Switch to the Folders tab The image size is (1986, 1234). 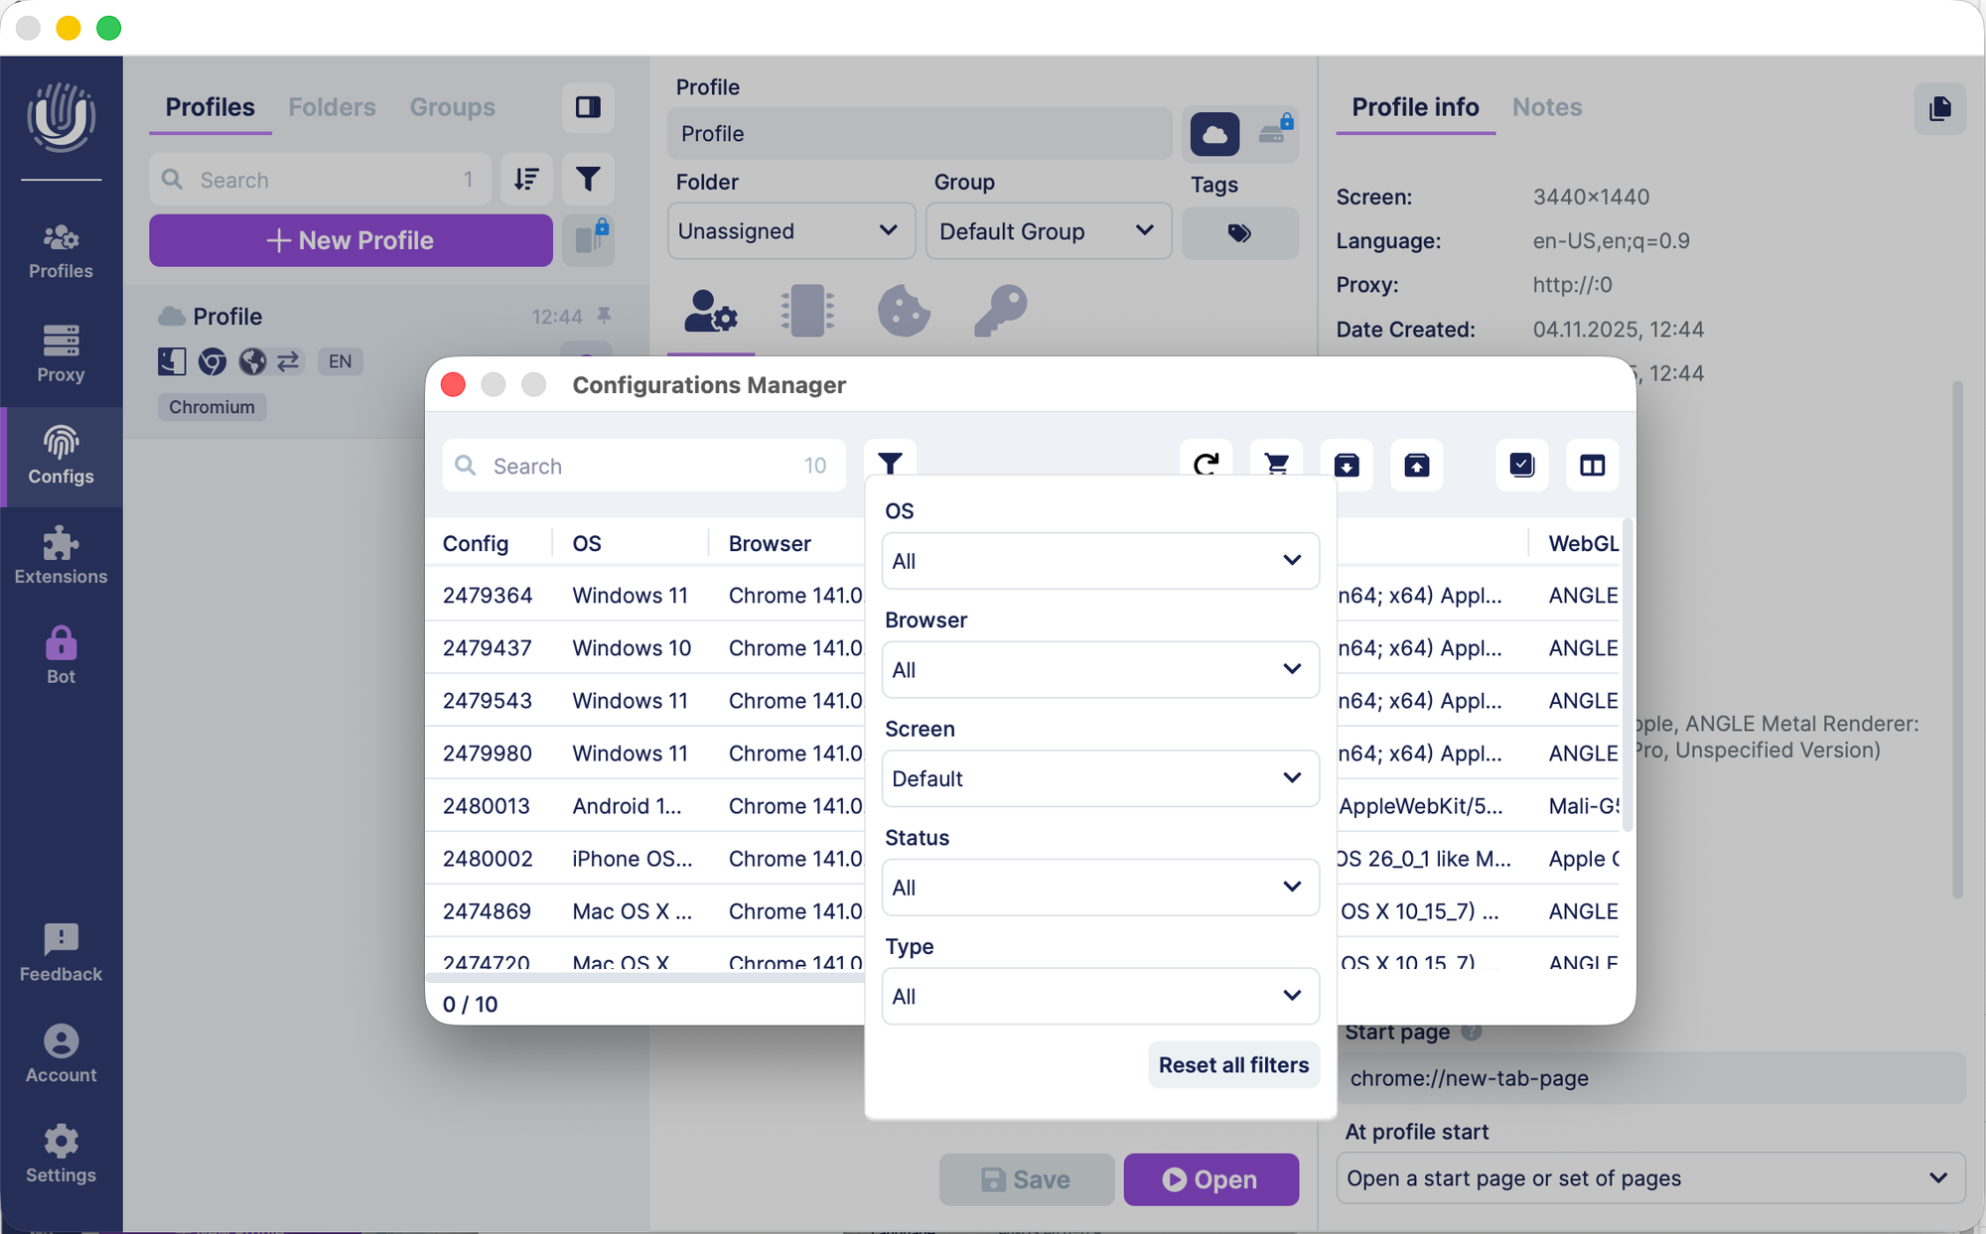coord(332,107)
